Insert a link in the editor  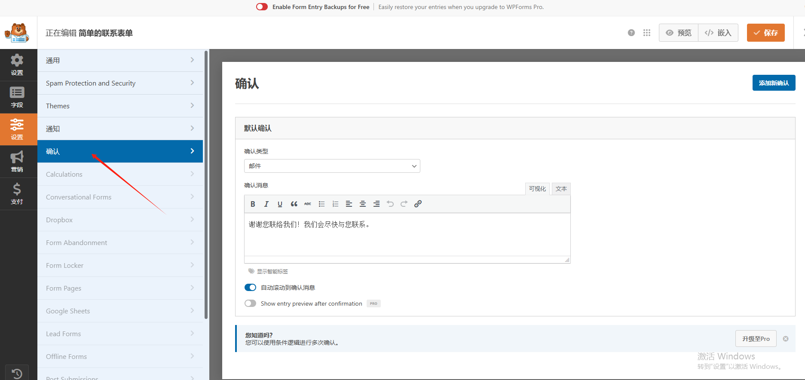[x=418, y=204]
